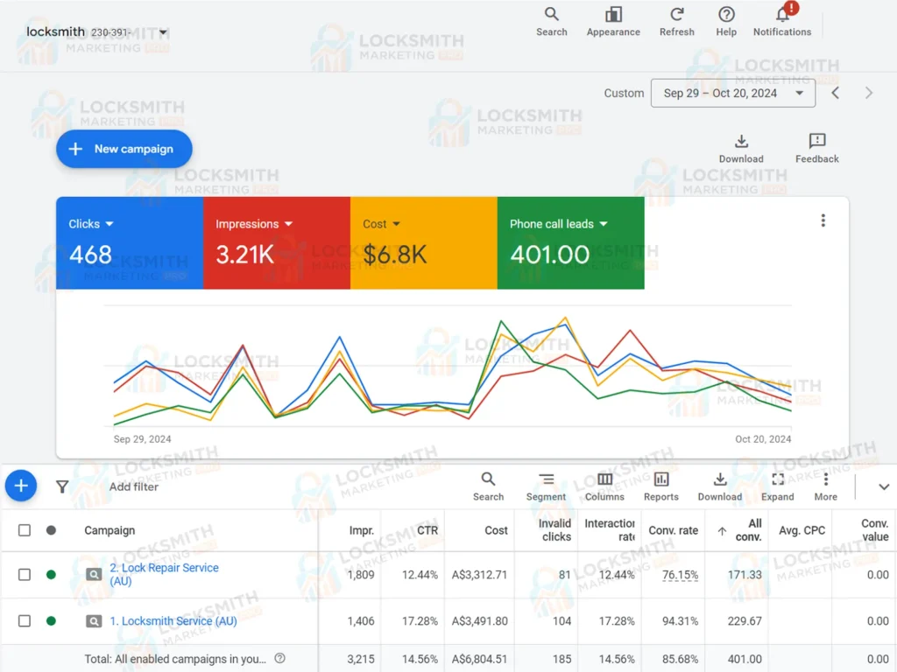
Task: Select the green Phone call leads metric tile
Action: (x=570, y=242)
